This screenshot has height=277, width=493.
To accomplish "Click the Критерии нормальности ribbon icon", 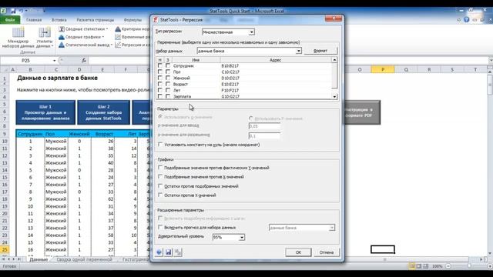I will tap(118, 29).
